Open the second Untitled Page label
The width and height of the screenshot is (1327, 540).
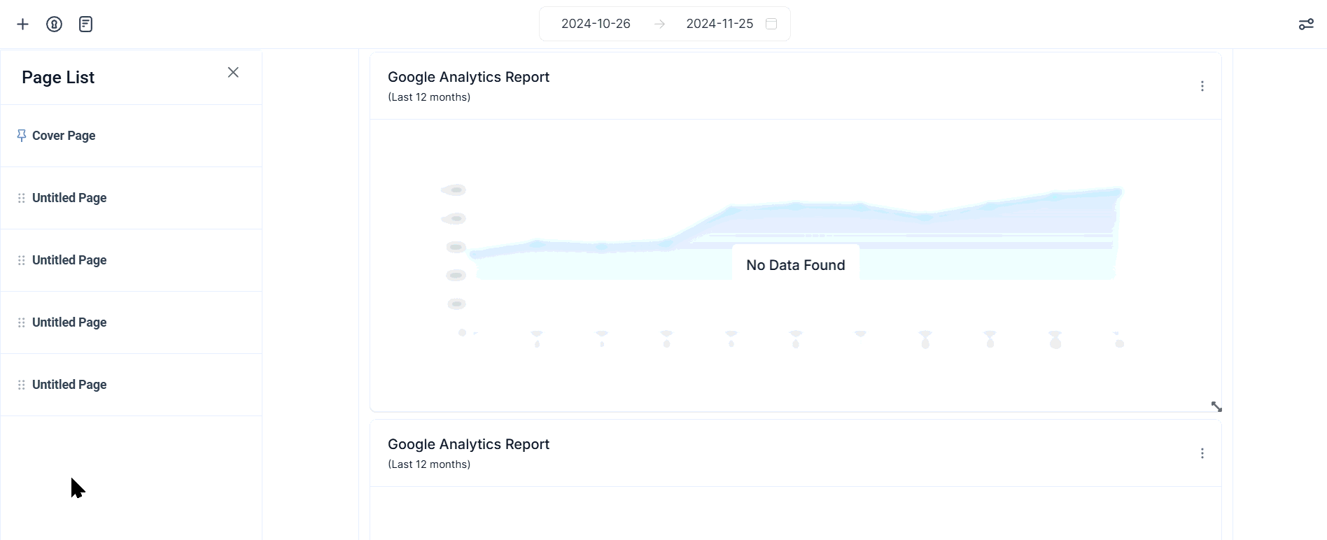[69, 260]
